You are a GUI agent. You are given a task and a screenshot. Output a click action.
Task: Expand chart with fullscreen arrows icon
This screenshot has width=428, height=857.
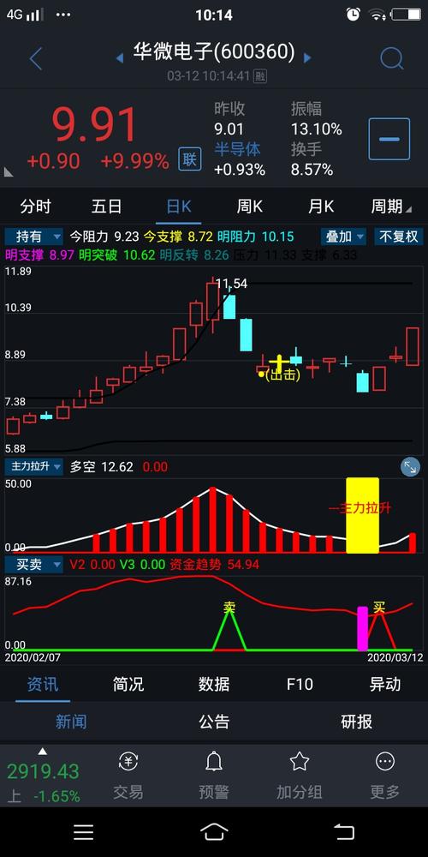tap(410, 467)
